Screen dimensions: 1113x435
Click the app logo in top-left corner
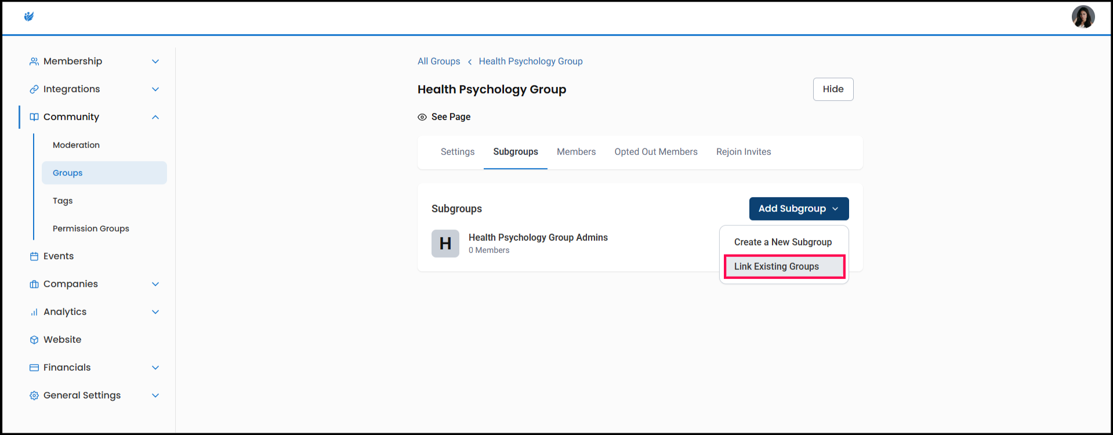pos(29,17)
